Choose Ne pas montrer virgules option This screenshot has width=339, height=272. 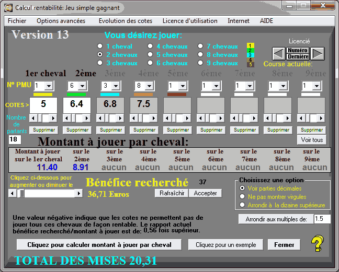coord(242,197)
